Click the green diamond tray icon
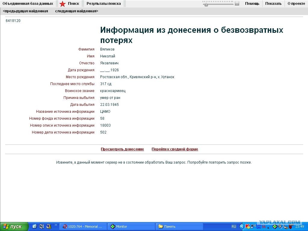 click(275, 227)
